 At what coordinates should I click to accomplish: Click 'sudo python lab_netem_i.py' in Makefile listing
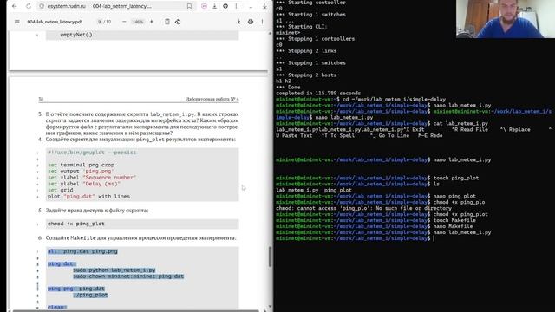tap(114, 270)
